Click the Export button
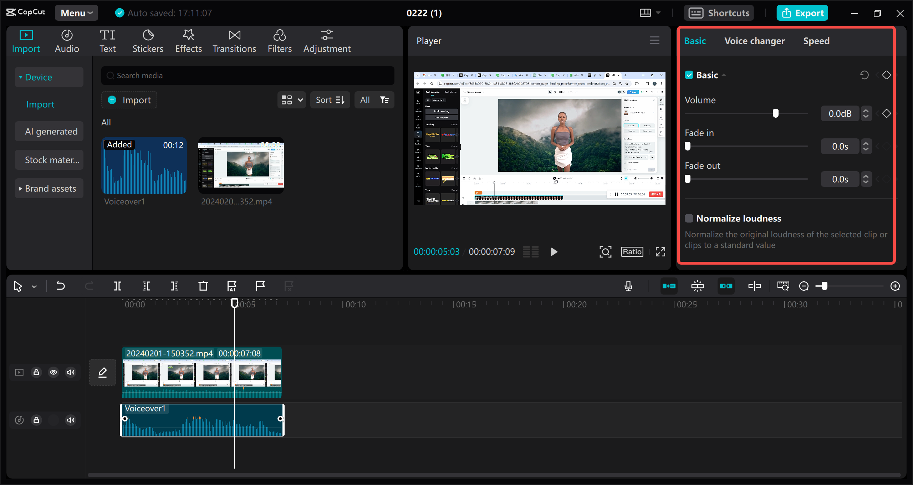 click(x=802, y=12)
